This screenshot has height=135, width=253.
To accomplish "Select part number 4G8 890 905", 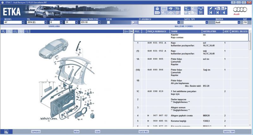I will coord(155,59).
